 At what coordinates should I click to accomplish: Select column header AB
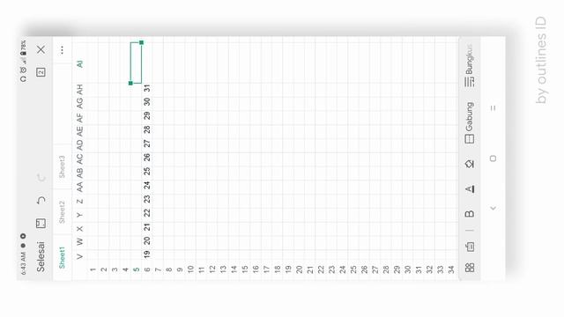click(x=80, y=173)
